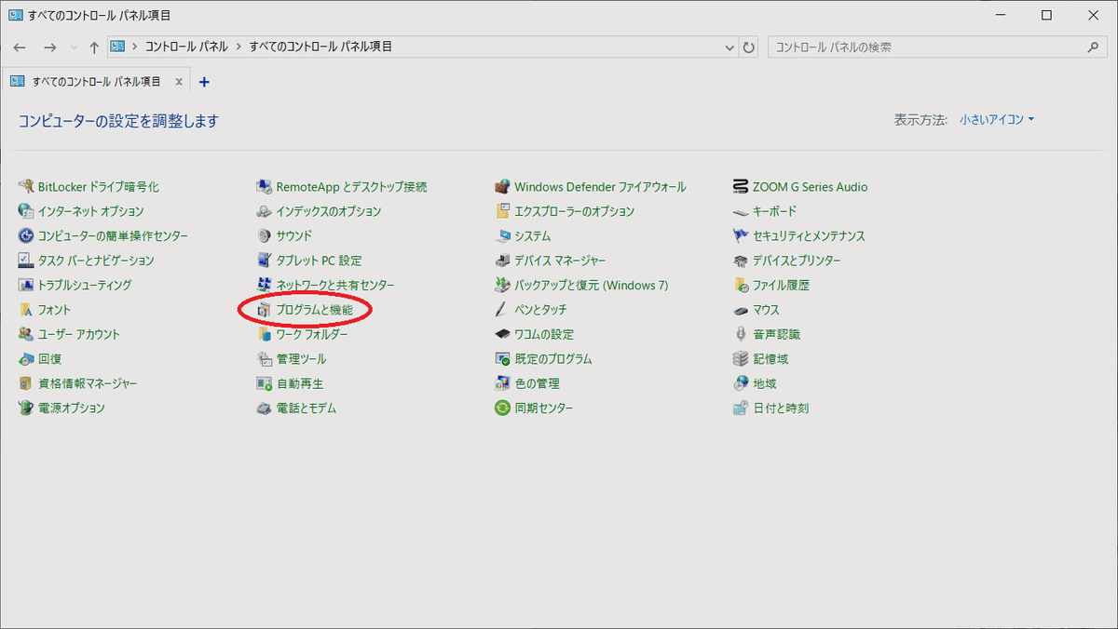This screenshot has width=1118, height=629.
Task: Click the refresh button in the address bar
Action: [x=749, y=46]
